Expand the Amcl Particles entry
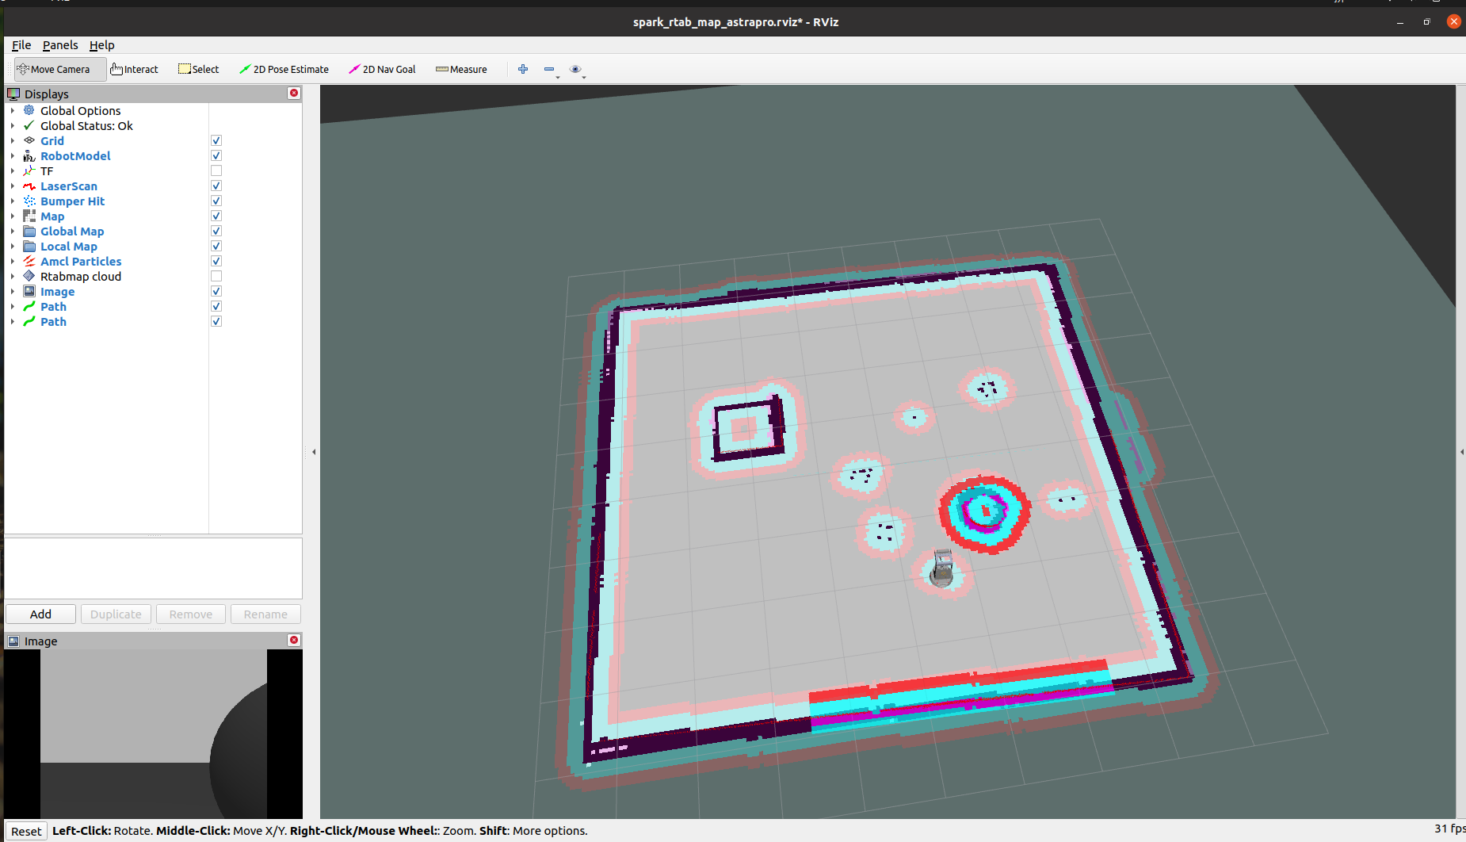 (12, 261)
